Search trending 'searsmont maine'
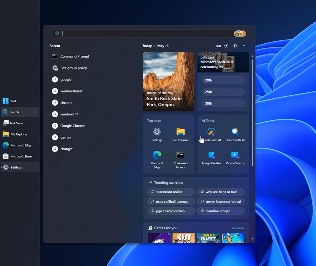Screen dimensions: 316x266 click(x=171, y=192)
